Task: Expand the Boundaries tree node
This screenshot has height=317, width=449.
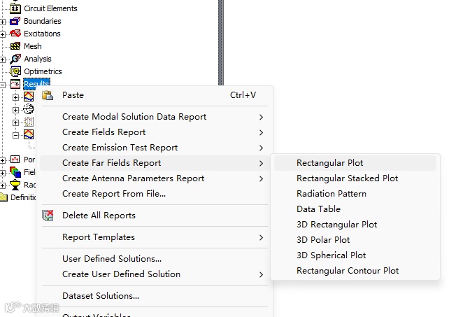Action: 3,22
